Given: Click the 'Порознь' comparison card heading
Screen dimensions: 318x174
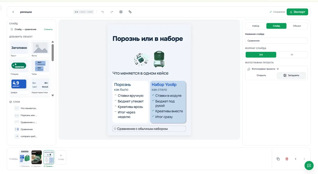Looking at the screenshot, I should click(122, 85).
